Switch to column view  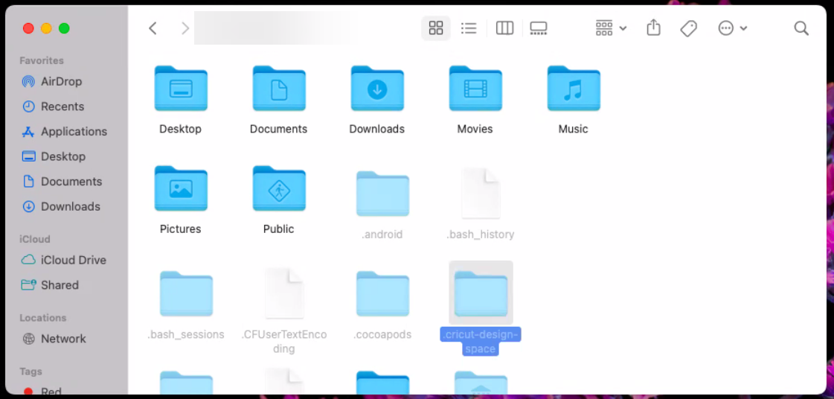[504, 28]
